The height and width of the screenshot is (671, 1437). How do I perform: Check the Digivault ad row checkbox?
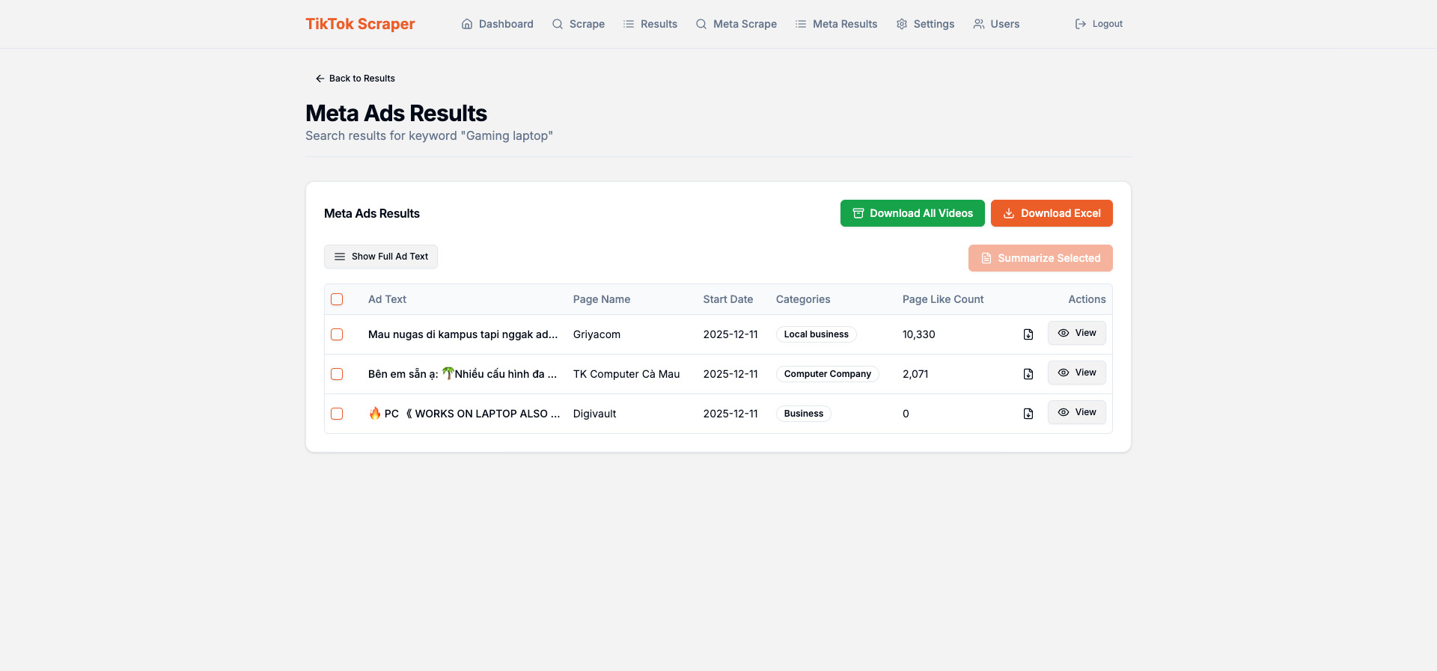click(x=337, y=414)
